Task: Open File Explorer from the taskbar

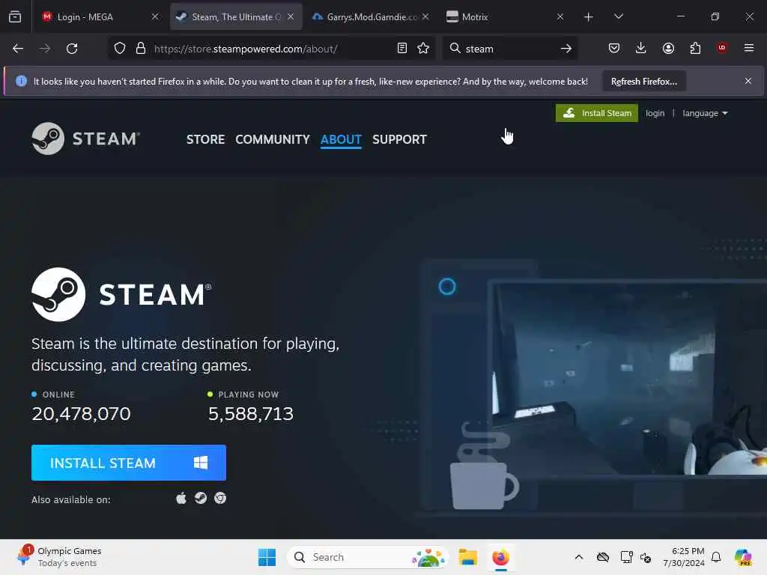Action: coord(467,557)
